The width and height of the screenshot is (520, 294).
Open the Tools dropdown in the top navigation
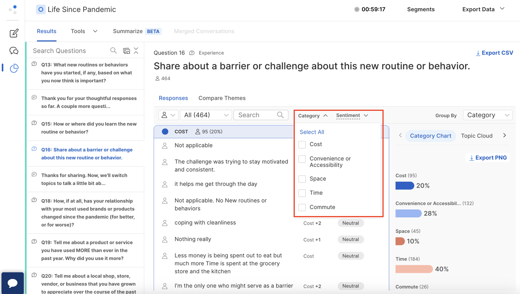(84, 31)
